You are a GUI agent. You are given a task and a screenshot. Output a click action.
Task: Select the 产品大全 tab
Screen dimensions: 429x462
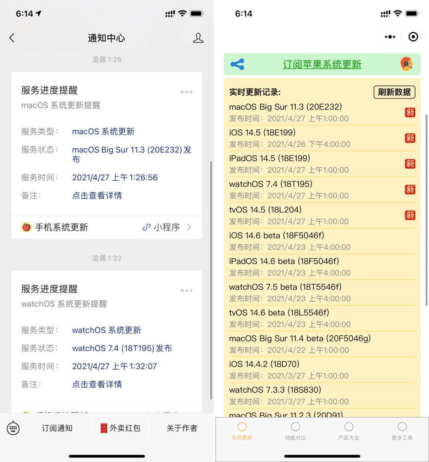(x=349, y=431)
